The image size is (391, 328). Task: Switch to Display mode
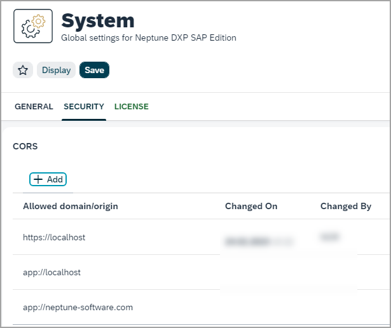pos(57,70)
